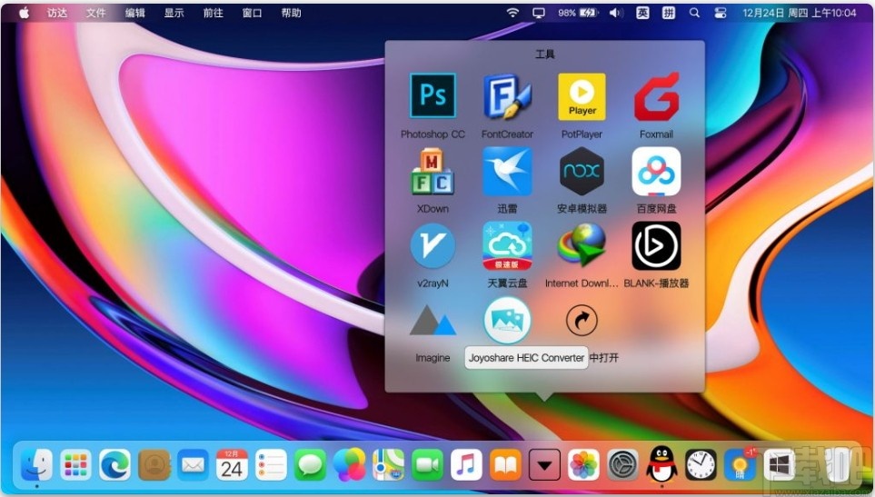875x497 pixels.
Task: Launch FontCreator app
Action: pos(507,96)
